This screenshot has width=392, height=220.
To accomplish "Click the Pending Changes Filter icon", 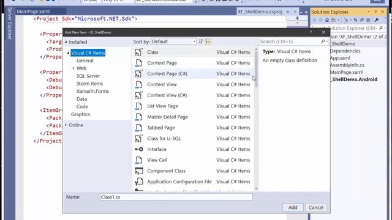I will click(x=345, y=20).
